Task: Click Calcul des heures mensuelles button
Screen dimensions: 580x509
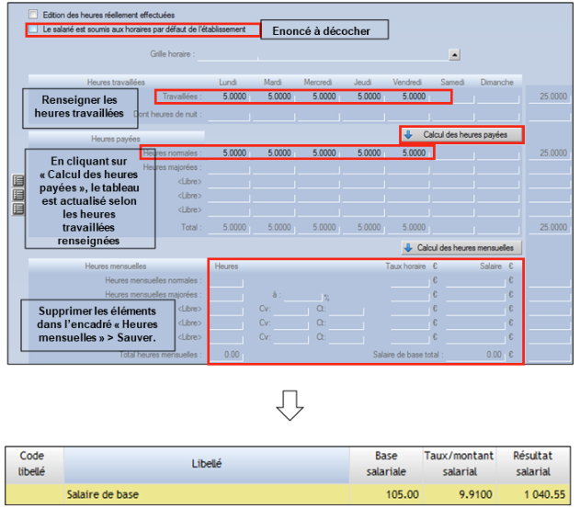Action: tap(461, 248)
